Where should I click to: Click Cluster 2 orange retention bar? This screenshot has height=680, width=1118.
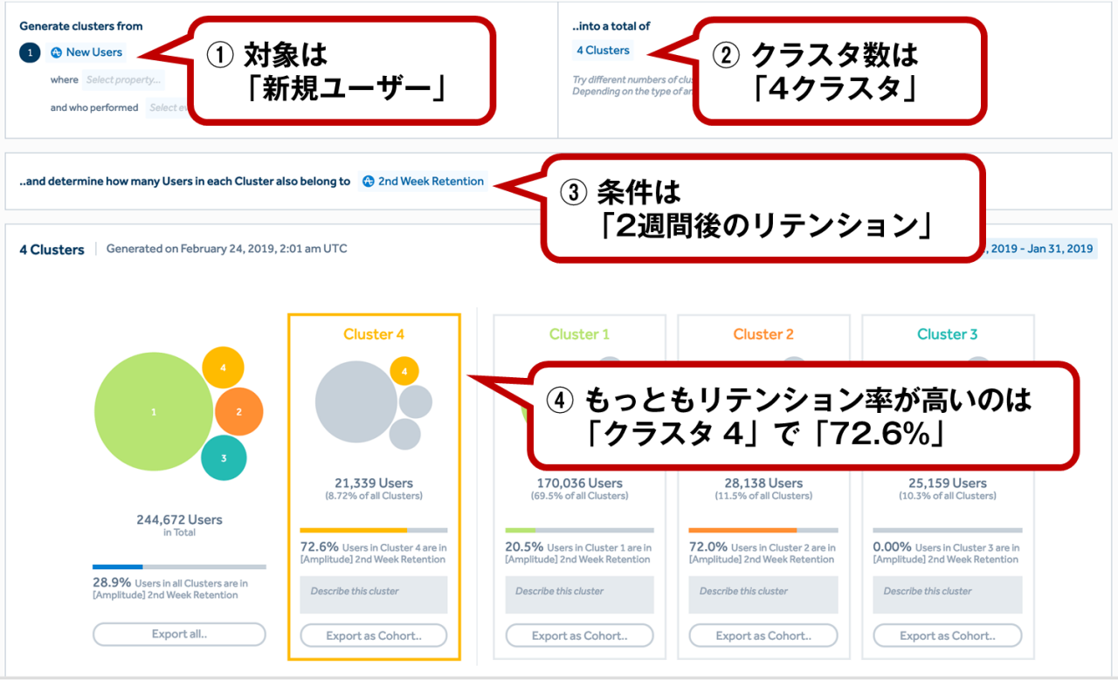pos(742,530)
